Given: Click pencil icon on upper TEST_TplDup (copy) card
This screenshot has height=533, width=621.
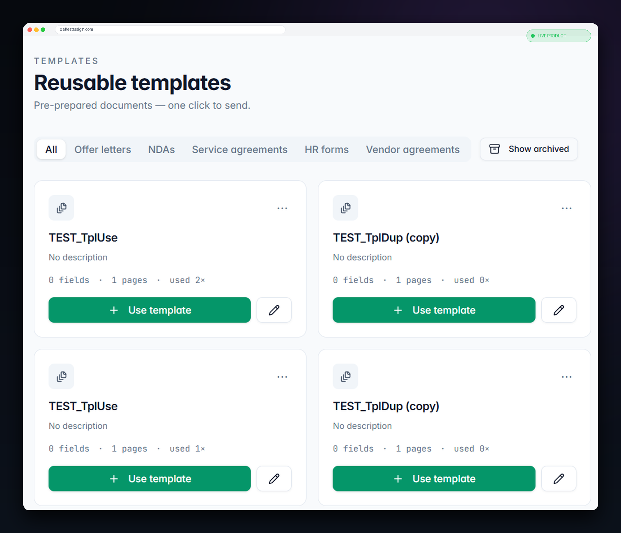Looking at the screenshot, I should click(x=559, y=310).
